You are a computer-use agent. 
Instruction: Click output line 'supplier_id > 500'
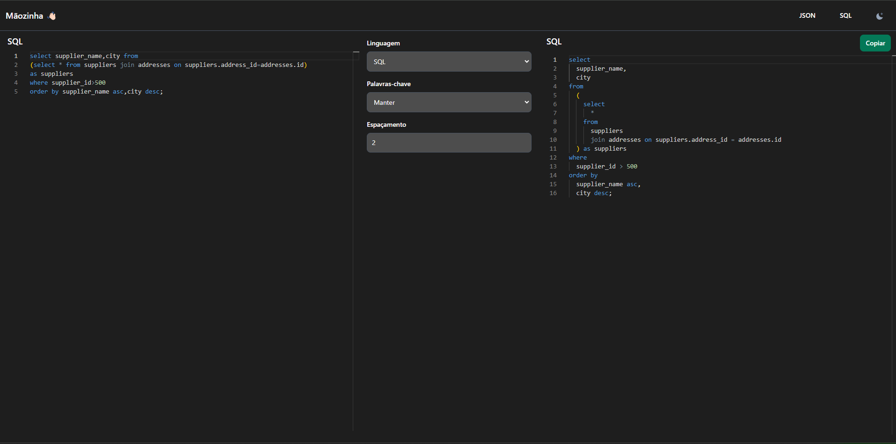tap(606, 167)
